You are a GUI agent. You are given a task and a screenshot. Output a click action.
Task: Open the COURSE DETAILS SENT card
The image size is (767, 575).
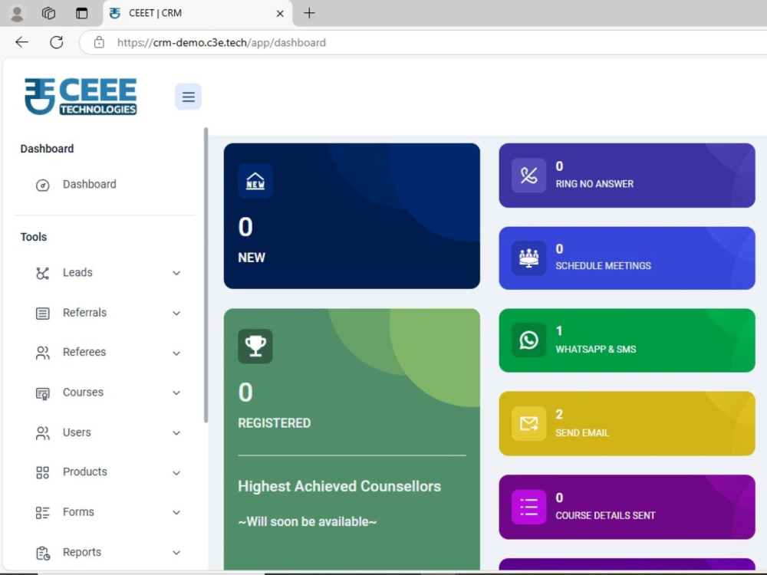[x=627, y=507]
